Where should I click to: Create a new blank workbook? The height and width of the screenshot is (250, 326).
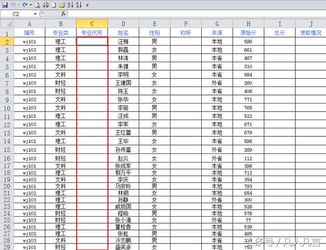click(54, 5)
